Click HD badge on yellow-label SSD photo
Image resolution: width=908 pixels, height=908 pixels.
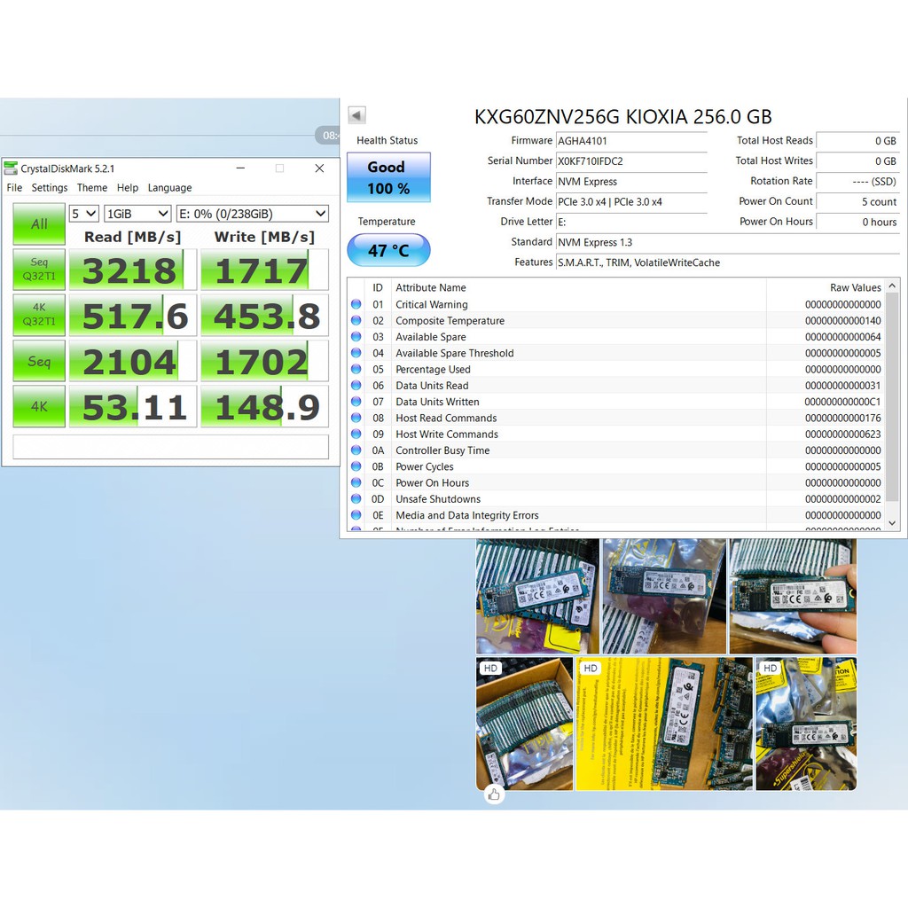(591, 668)
